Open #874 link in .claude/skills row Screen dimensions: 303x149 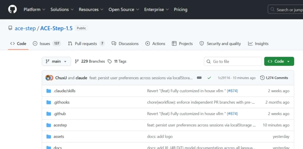232,91
